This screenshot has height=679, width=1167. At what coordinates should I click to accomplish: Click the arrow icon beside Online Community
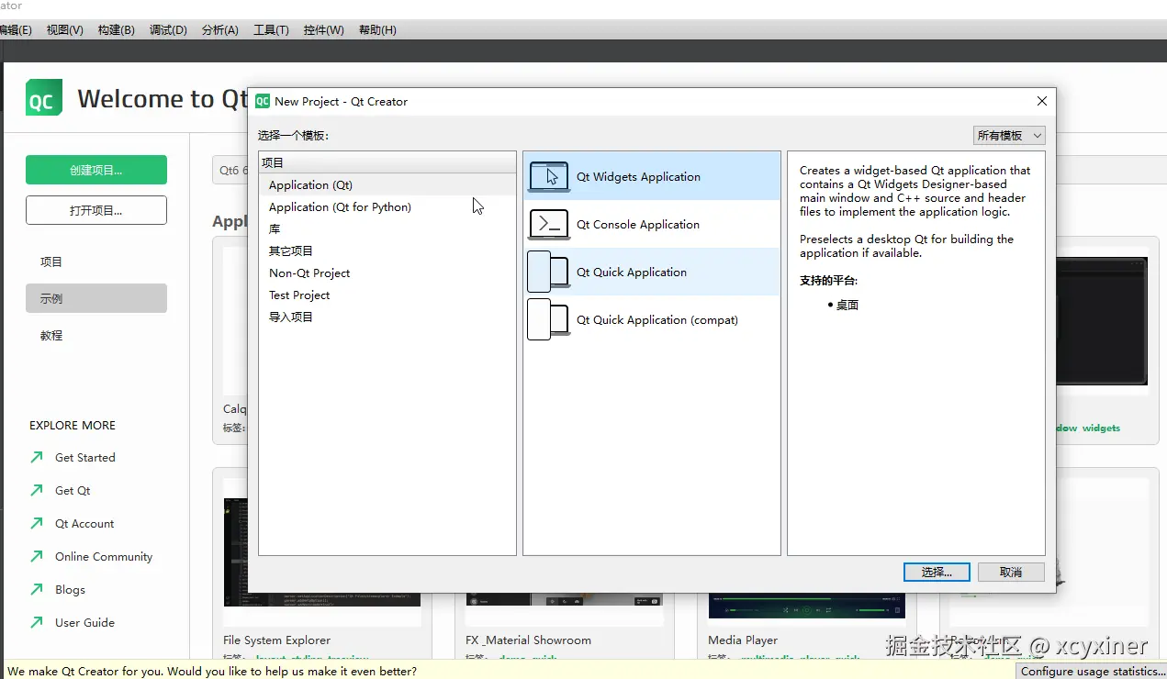click(37, 556)
